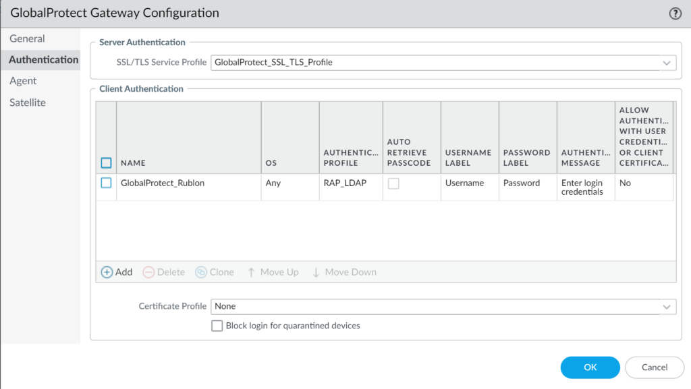Click the OK button to save

(590, 367)
